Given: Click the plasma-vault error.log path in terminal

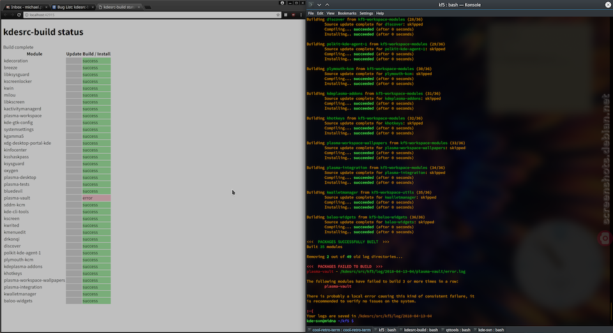Looking at the screenshot, I should [x=403, y=271].
